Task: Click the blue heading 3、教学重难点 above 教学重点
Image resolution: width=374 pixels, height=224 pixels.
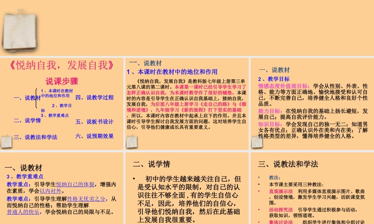Action: [25, 177]
